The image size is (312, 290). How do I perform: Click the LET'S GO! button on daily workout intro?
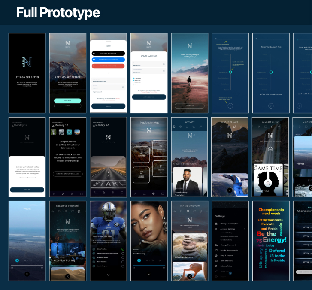[27, 190]
